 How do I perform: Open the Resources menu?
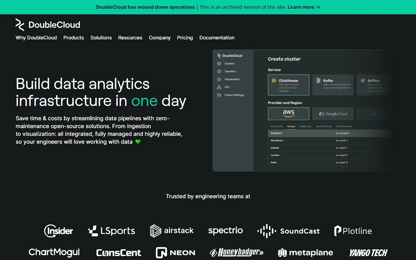pos(130,38)
